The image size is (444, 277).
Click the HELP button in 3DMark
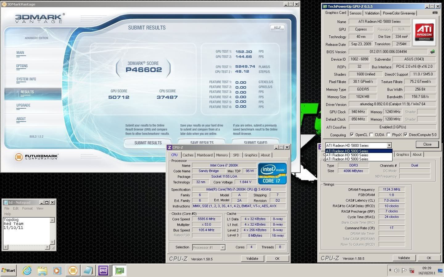277,27
